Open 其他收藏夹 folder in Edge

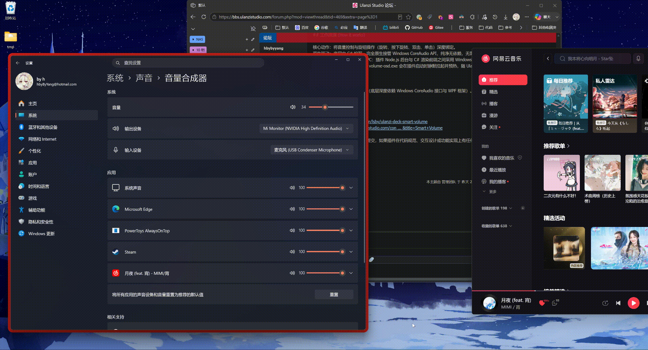click(x=544, y=28)
